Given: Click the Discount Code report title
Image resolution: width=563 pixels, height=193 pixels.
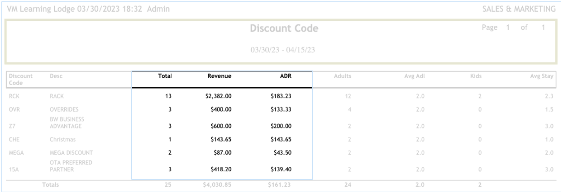Looking at the screenshot, I should [x=284, y=29].
